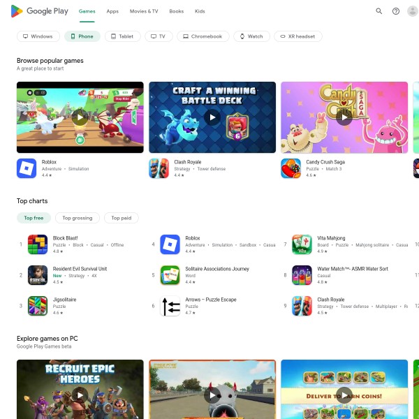Screen dimensions: 419x419
Task: Click the Google Play logo
Action: 40,11
